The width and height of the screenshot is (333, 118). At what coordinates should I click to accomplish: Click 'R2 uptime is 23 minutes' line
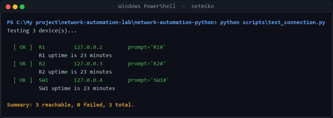(x=75, y=72)
